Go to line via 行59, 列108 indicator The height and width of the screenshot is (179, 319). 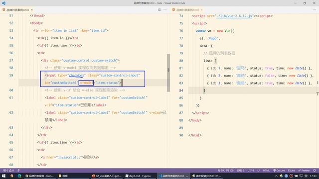tap(225, 171)
